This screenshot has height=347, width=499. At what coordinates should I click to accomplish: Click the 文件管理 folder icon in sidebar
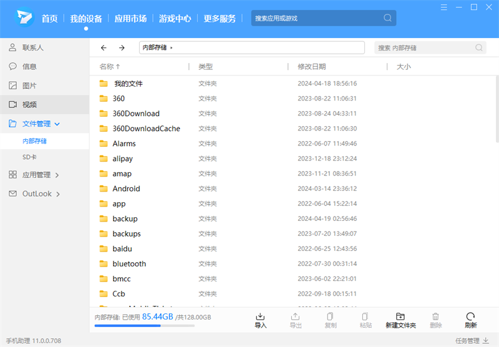[12, 124]
